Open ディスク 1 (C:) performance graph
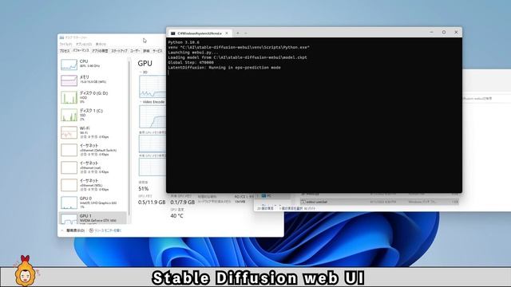Viewport: 511px width, 287px height. pos(93,115)
